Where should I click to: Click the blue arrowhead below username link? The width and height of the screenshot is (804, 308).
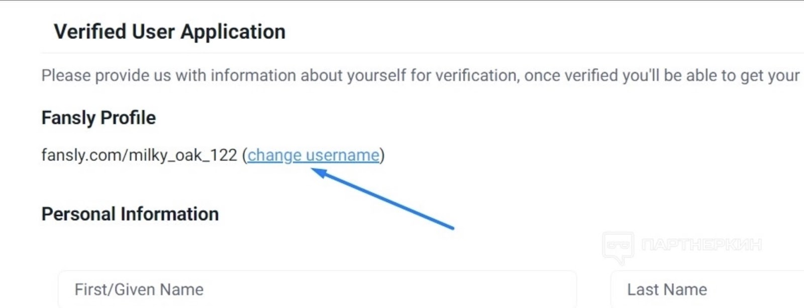click(x=320, y=174)
